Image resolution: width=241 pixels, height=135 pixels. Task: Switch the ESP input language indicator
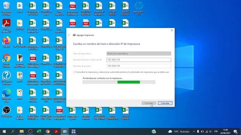tap(216, 132)
